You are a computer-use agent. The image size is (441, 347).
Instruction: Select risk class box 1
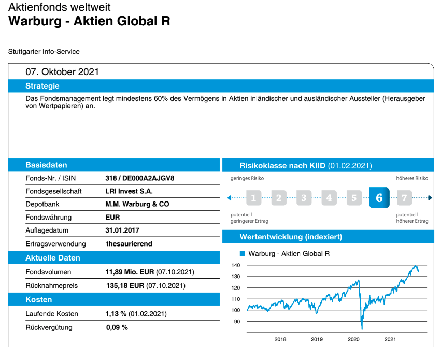coord(254,198)
